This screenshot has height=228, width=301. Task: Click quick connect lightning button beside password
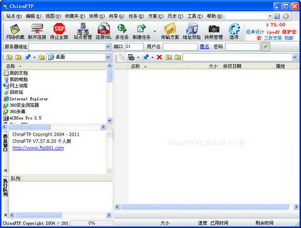266,47
